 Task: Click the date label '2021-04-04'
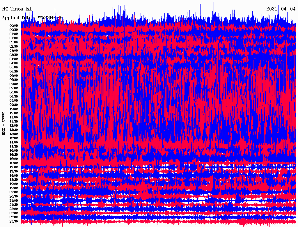point(281,9)
